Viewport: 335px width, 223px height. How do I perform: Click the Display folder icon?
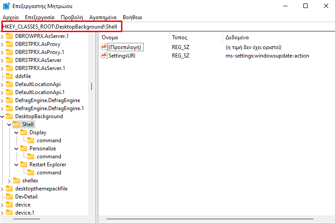point(24,132)
